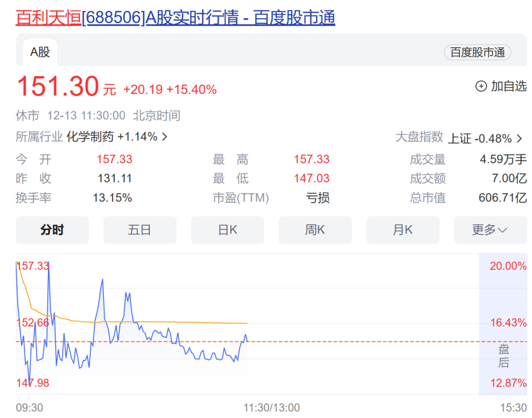Expand 上证 index chevron arrow
The height and width of the screenshot is (418, 532).
point(519,139)
